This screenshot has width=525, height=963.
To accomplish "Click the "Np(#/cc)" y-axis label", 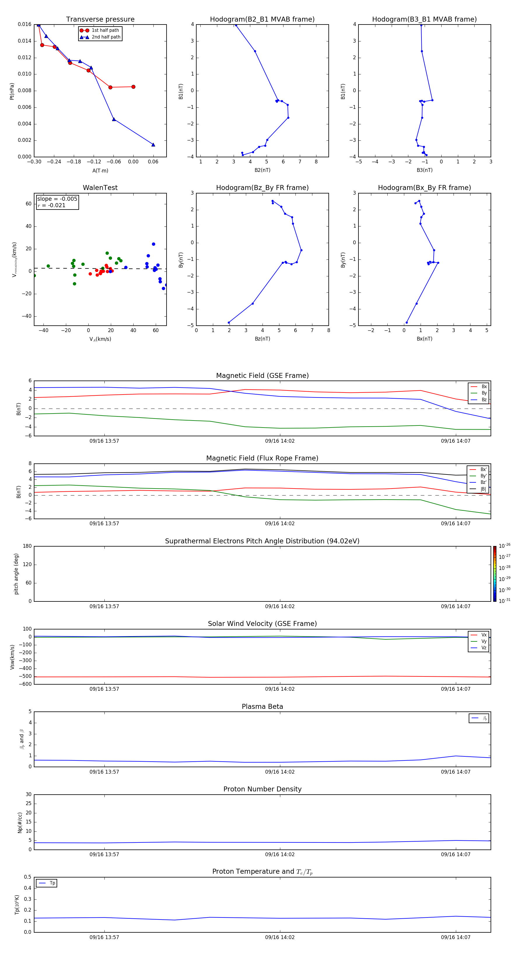I will point(20,822).
